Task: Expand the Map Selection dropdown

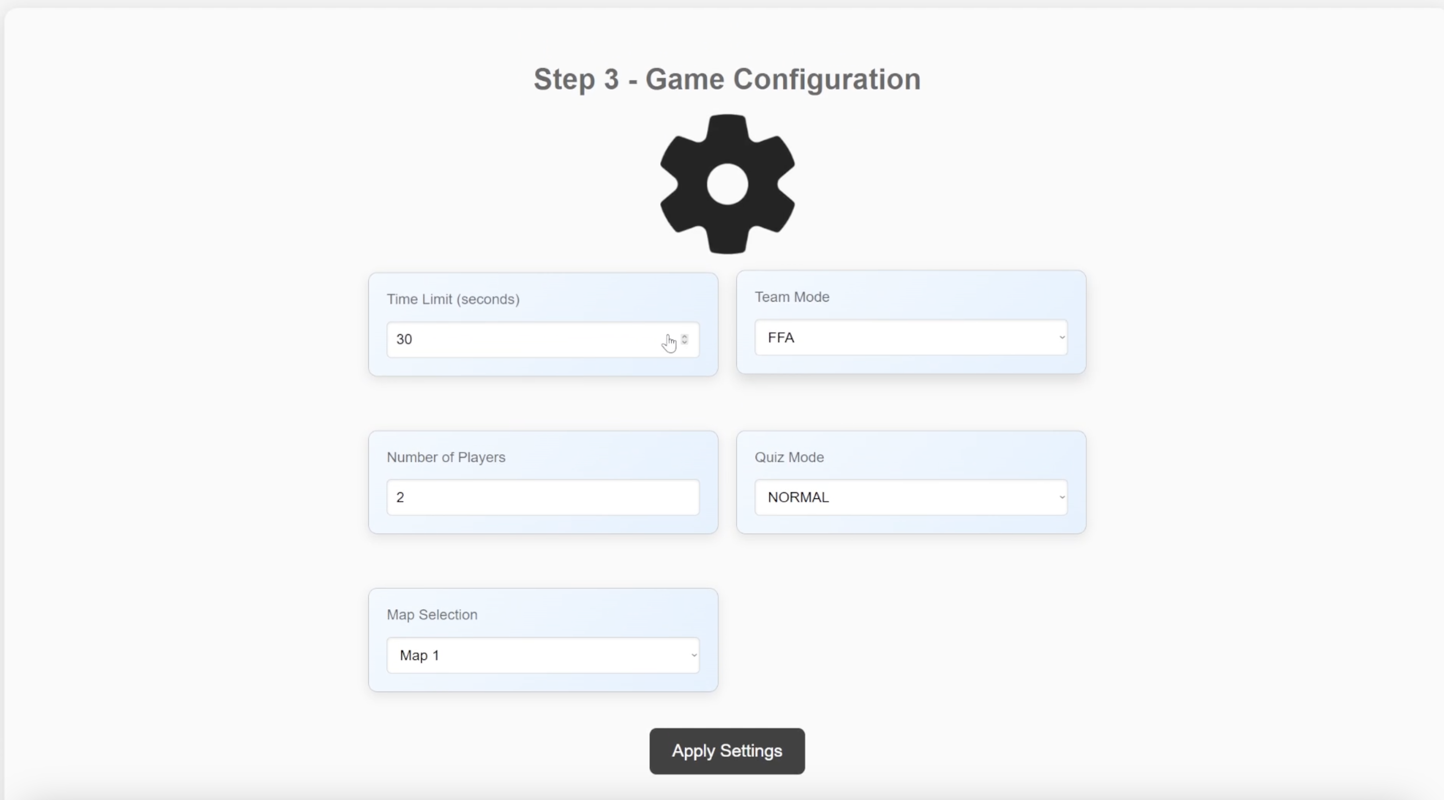Action: (543, 655)
